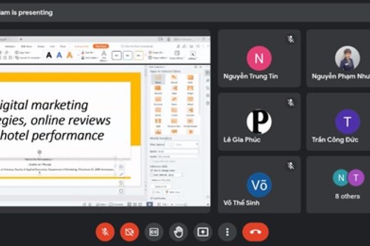The height and width of the screenshot is (246, 370).
Task: Click the black letter A text style preset
Action: click(49, 55)
